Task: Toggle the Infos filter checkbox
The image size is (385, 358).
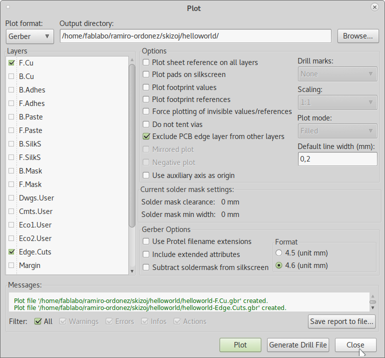Action: coord(145,321)
